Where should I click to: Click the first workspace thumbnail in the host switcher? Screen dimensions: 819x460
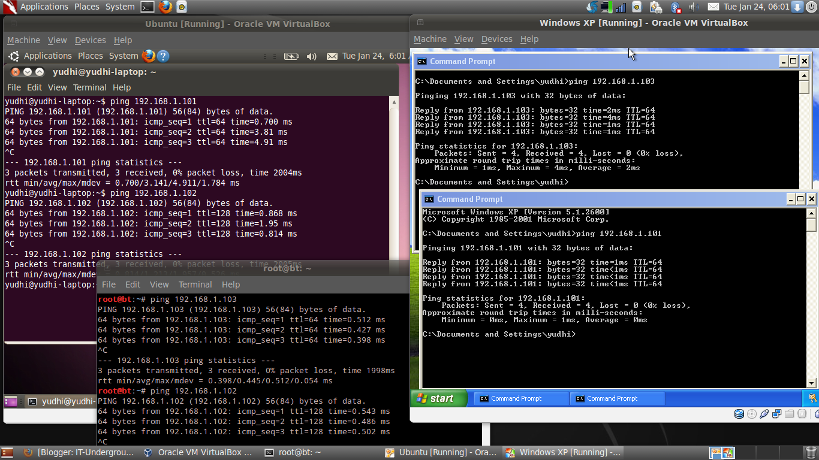pyautogui.click(x=716, y=452)
